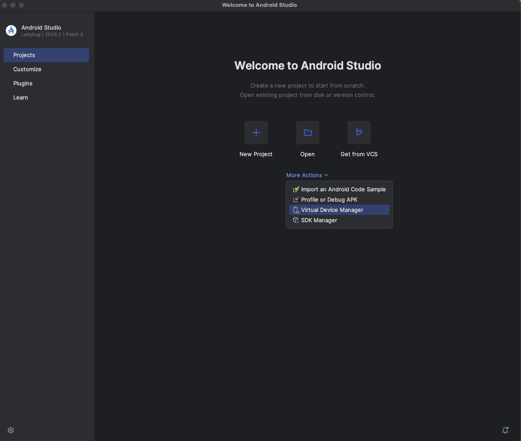Click the Import Android Code Sample icon

click(x=296, y=189)
